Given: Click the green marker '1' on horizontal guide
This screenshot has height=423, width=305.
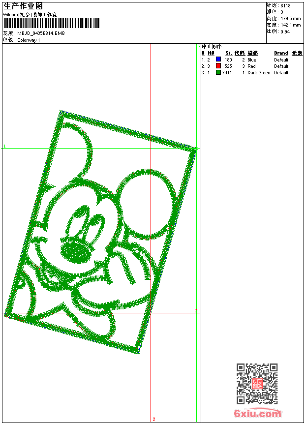Looking at the screenshot, I should 4,146.
